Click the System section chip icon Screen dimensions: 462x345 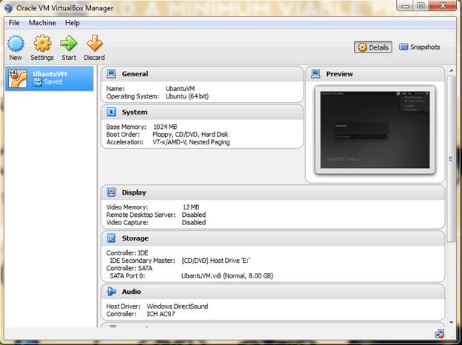click(111, 112)
